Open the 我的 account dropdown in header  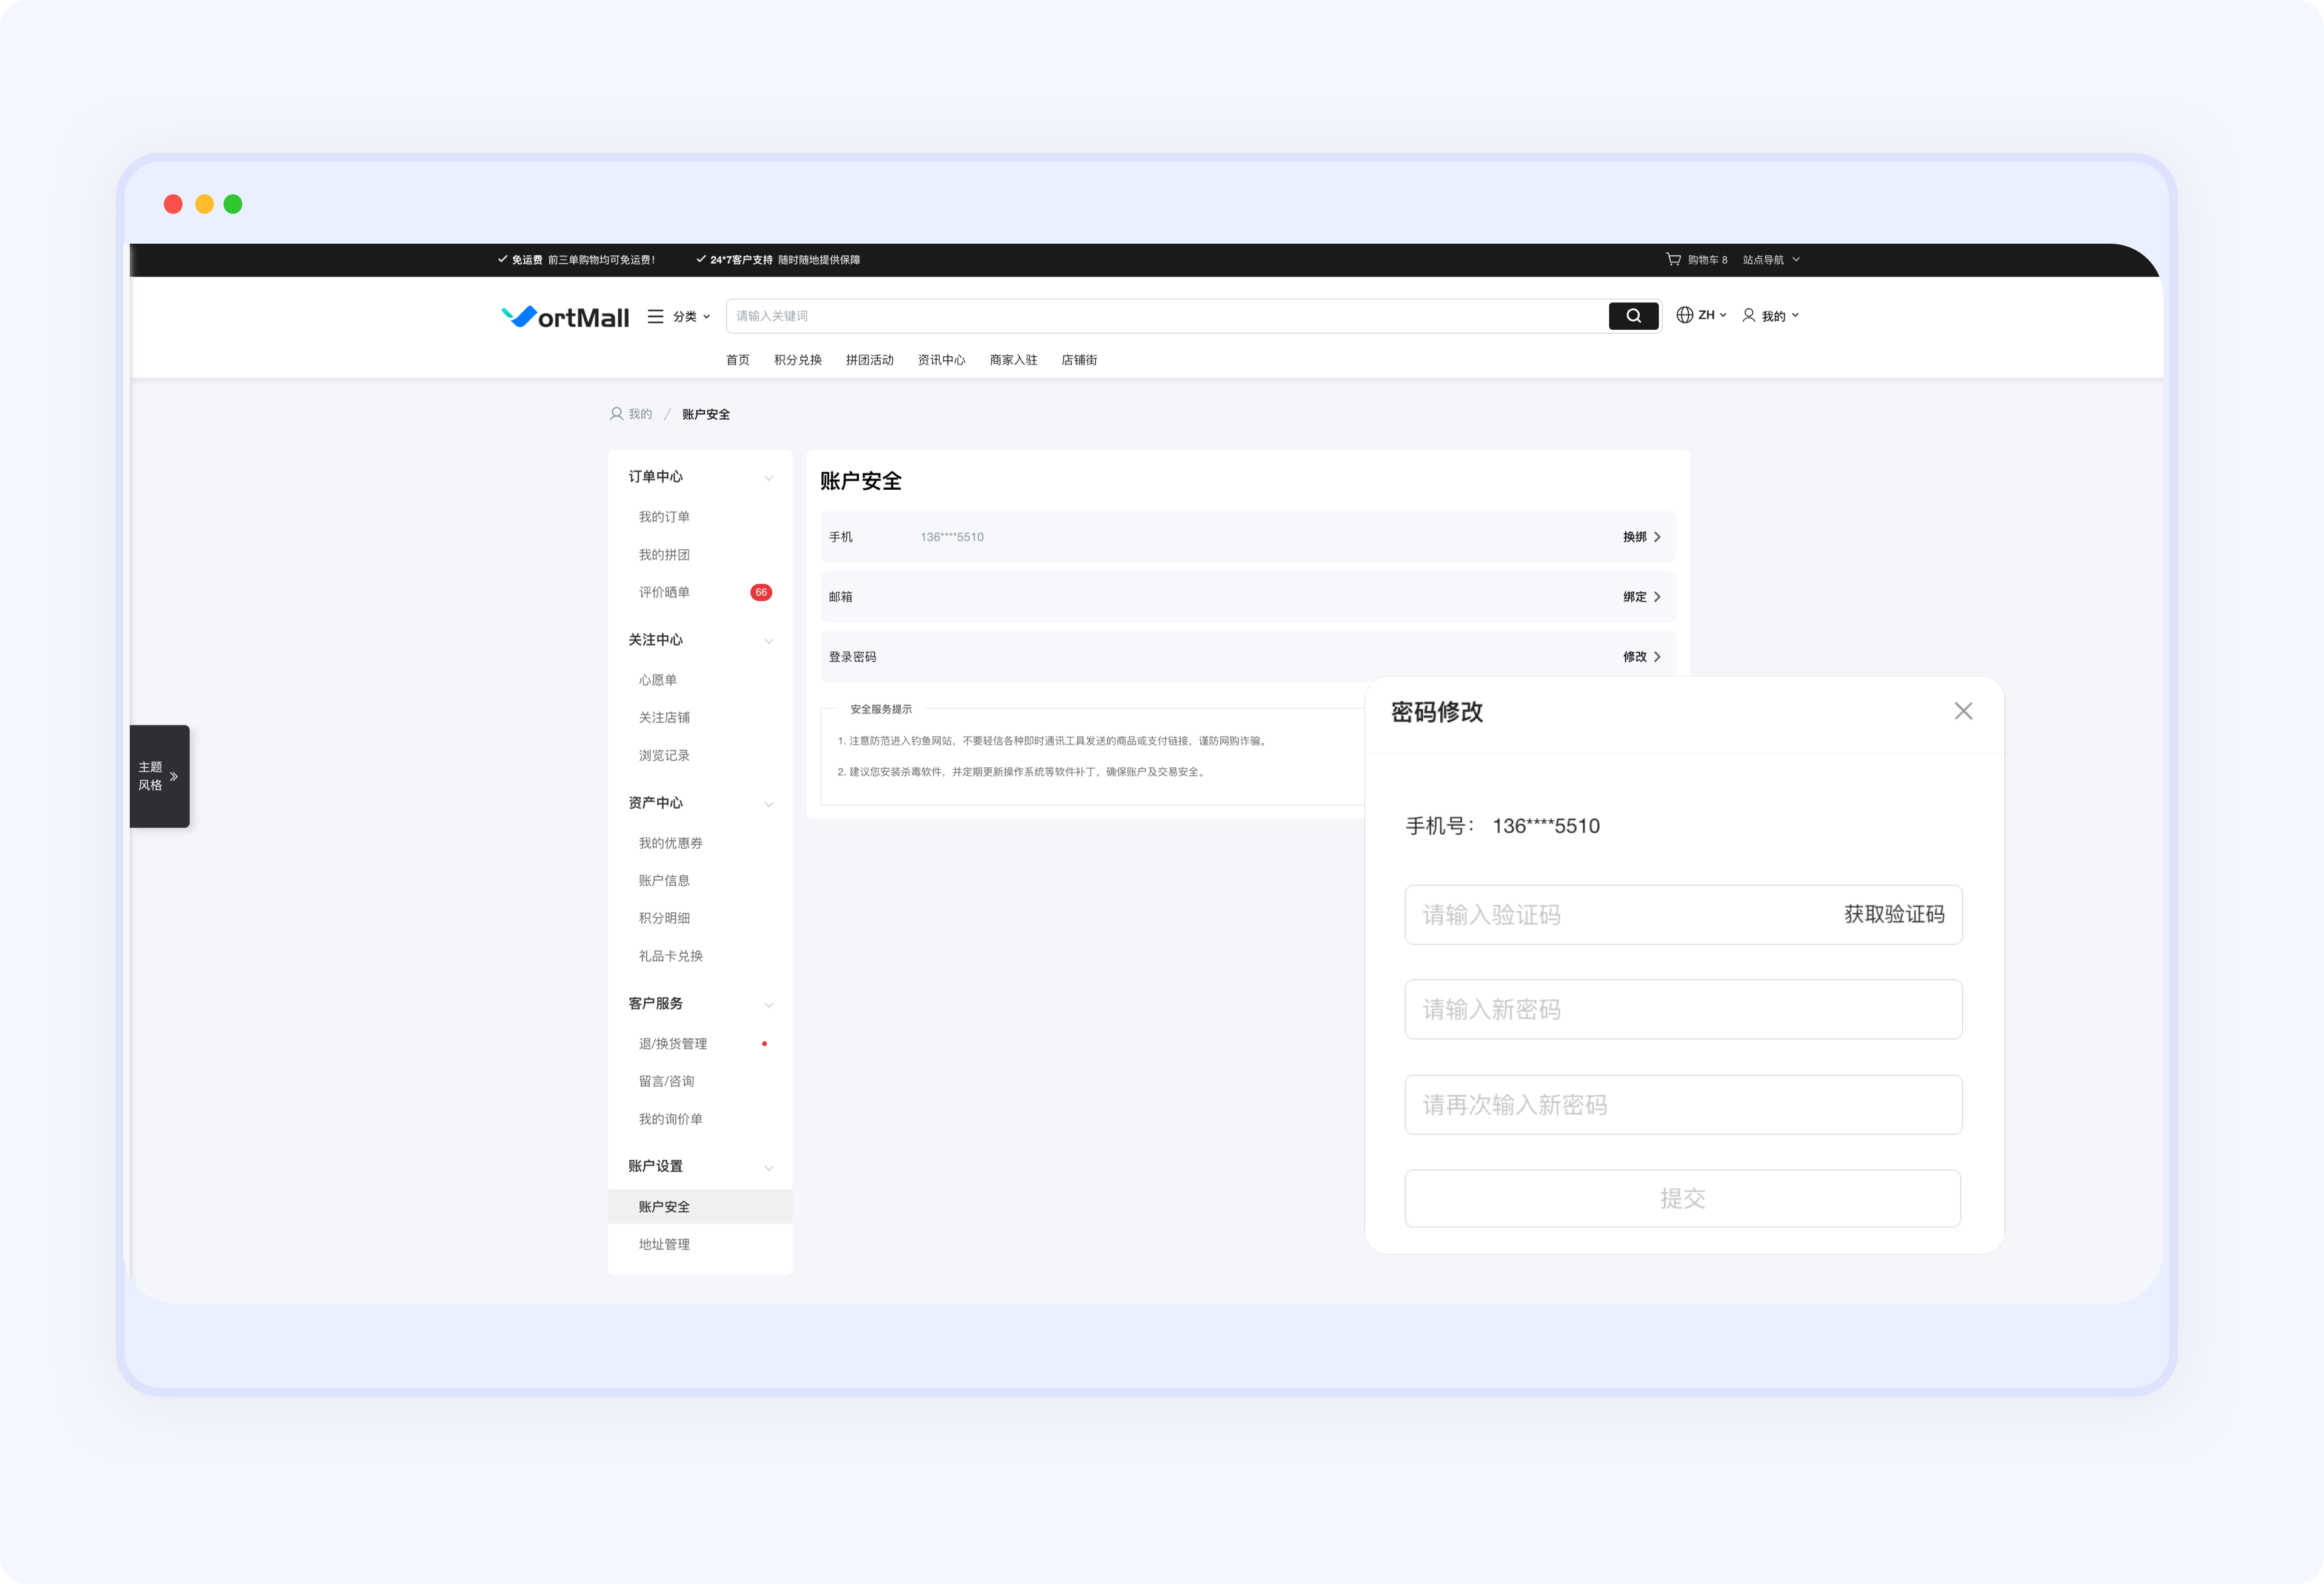click(x=1780, y=316)
